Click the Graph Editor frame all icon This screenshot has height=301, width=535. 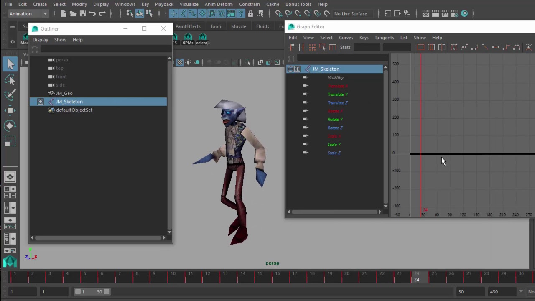tap(421, 48)
